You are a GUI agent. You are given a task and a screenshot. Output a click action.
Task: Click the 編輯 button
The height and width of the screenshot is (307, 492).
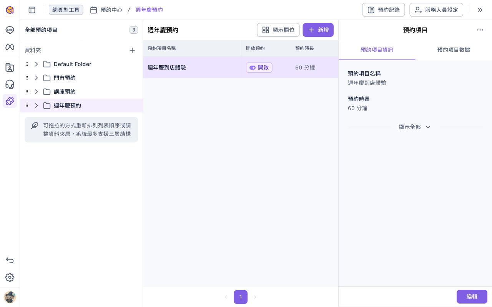pyautogui.click(x=472, y=297)
